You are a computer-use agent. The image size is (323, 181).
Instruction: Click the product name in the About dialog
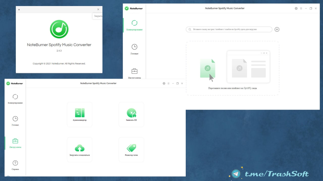tap(59, 45)
